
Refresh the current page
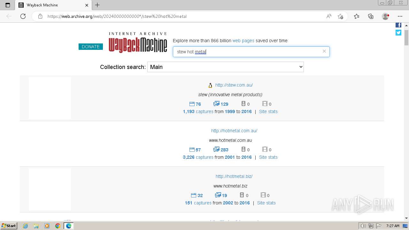tap(23, 16)
